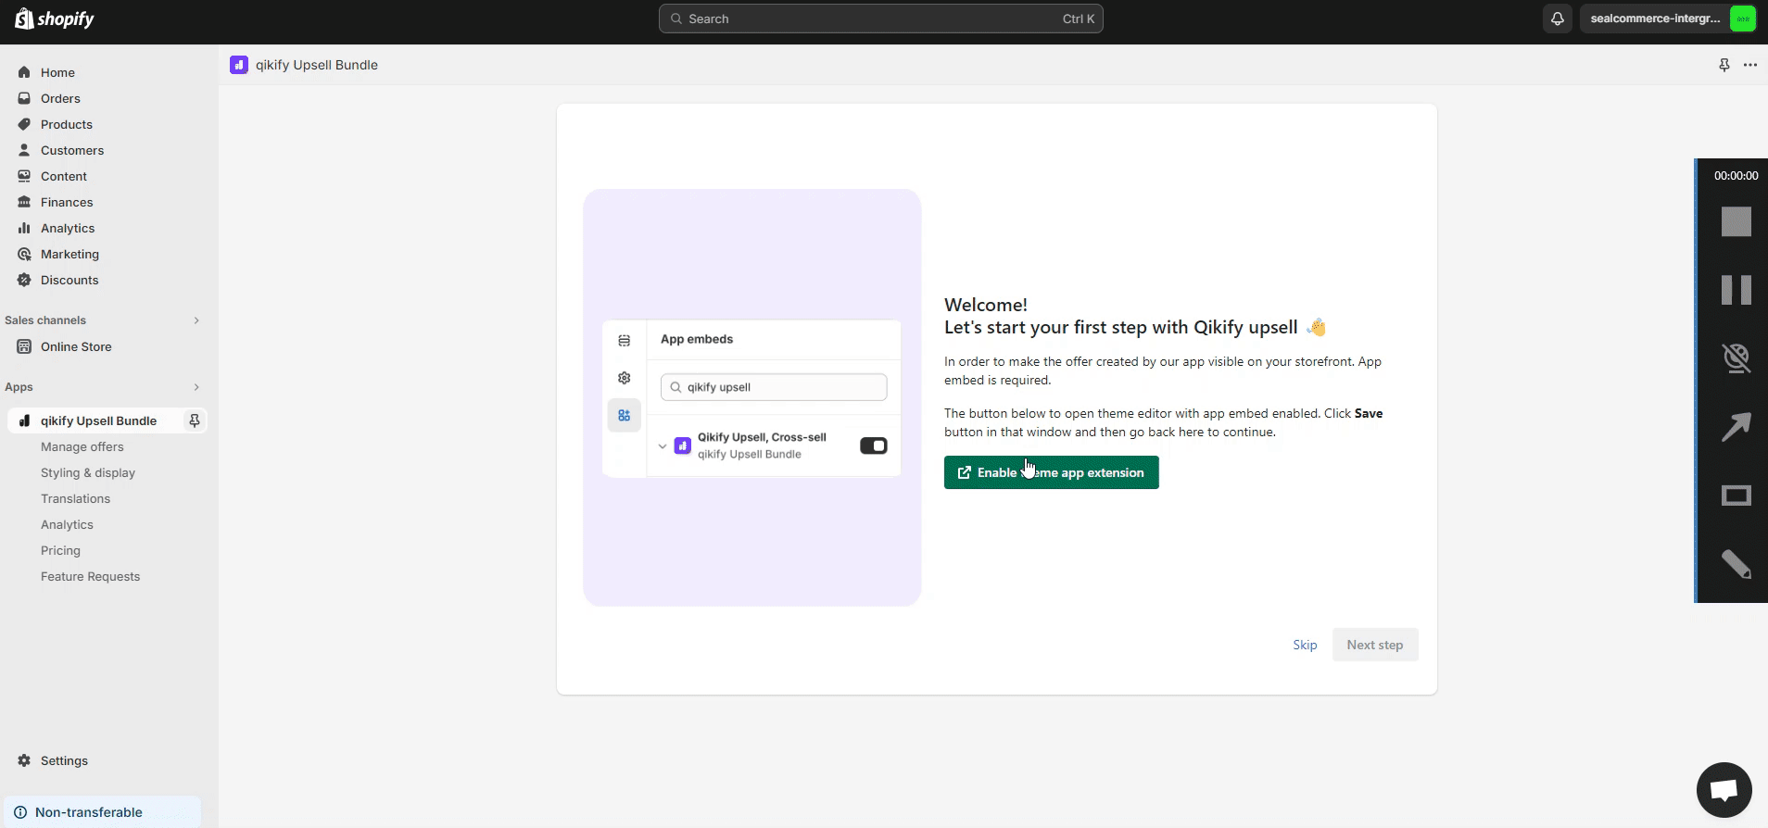Go to Home in sidebar
The height and width of the screenshot is (828, 1768).
pos(57,72)
